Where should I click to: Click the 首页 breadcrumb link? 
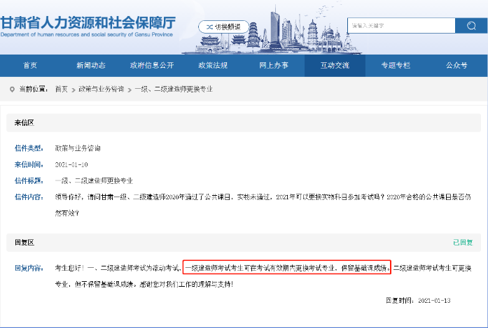pos(62,90)
